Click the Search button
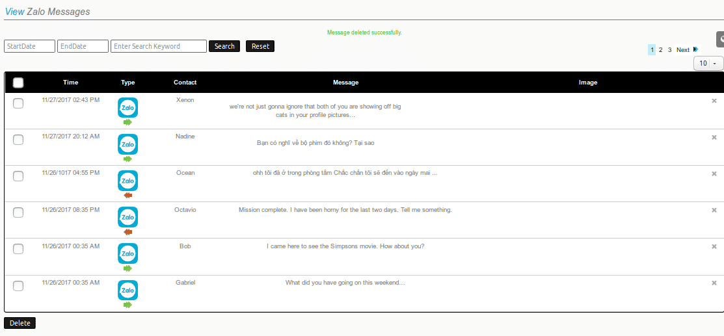This screenshot has height=336, width=724. pyautogui.click(x=224, y=46)
